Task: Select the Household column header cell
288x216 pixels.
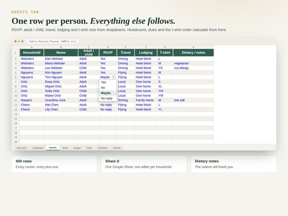Action: click(x=32, y=53)
